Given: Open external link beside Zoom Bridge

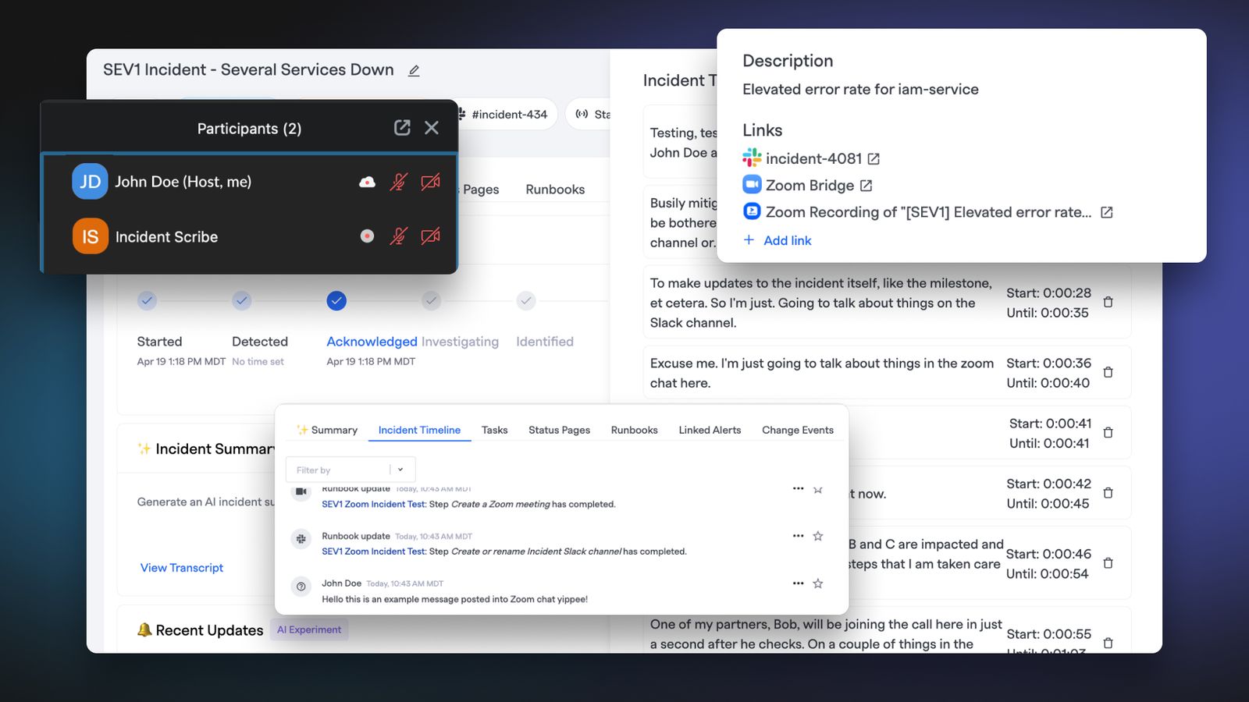Looking at the screenshot, I should click(x=866, y=186).
